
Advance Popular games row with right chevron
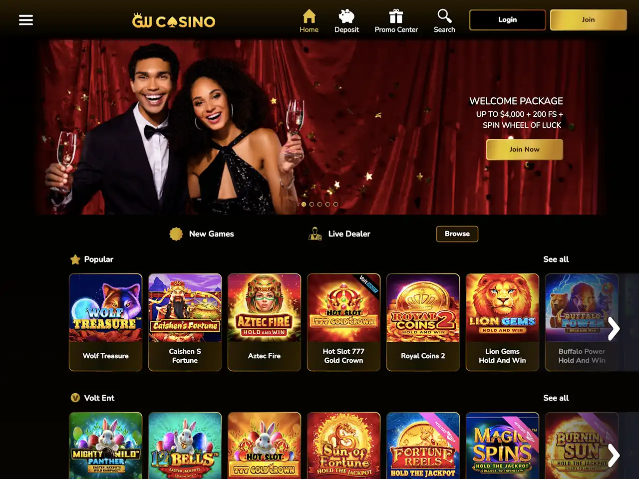[614, 328]
